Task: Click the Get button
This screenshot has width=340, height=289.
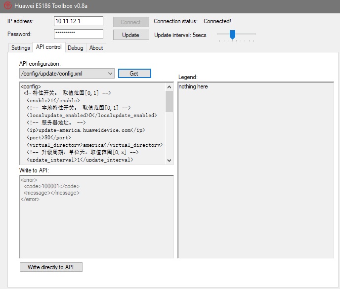Action: click(134, 74)
